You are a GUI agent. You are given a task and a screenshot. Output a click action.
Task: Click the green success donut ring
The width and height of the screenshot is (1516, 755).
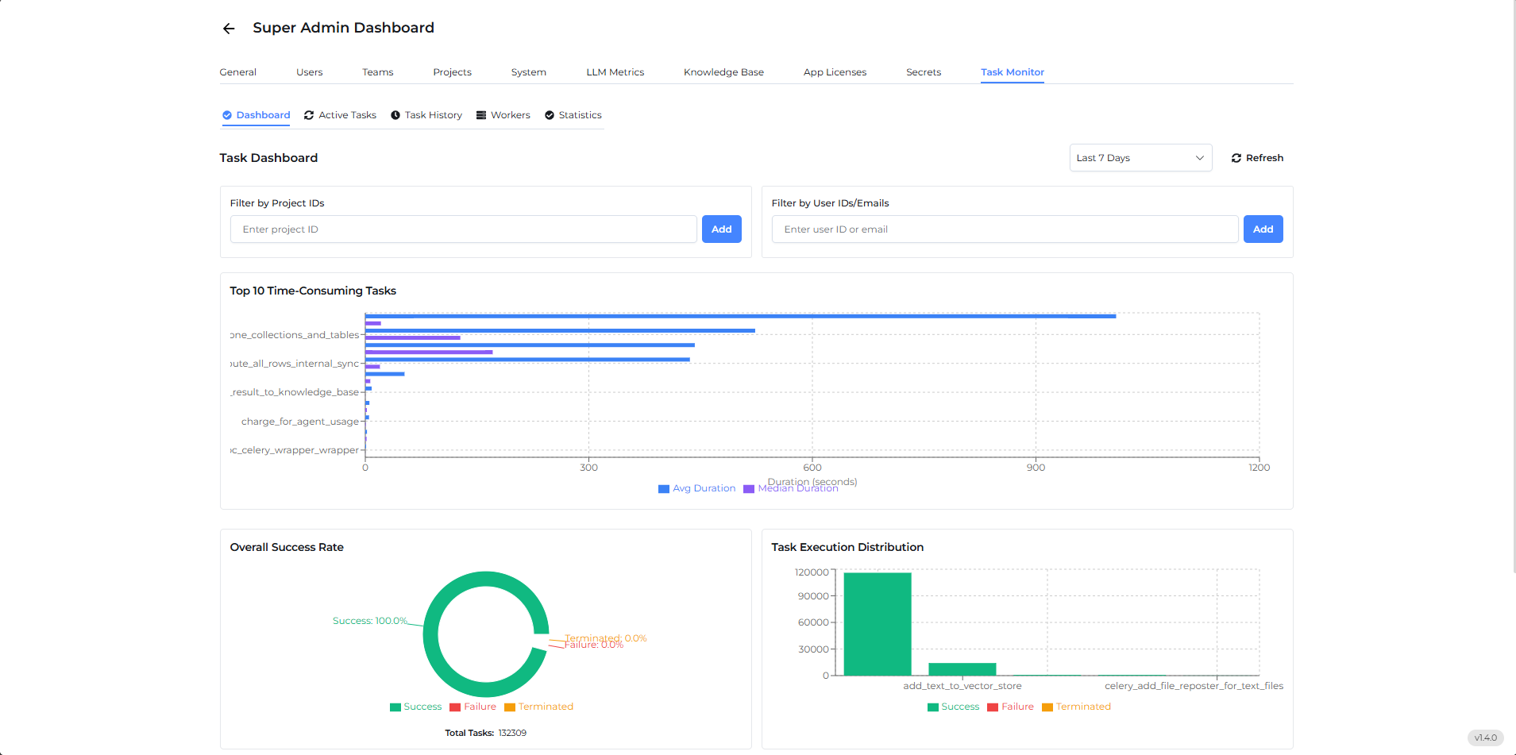(x=430, y=635)
